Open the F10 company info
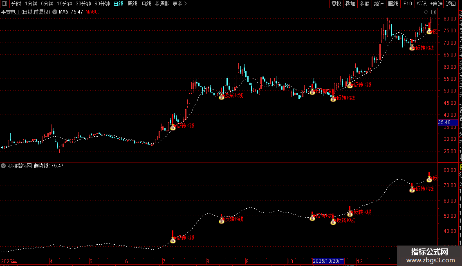This screenshot has width=462, height=266. click(x=408, y=4)
